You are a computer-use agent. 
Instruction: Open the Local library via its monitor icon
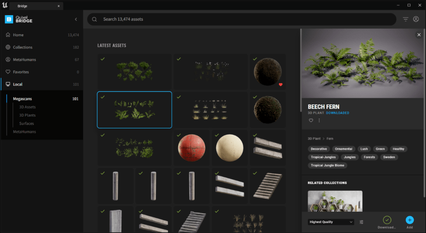click(8, 84)
